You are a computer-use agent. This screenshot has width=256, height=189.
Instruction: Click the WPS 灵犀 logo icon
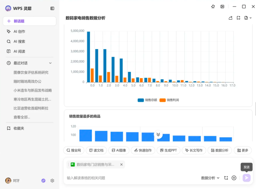click(x=8, y=8)
